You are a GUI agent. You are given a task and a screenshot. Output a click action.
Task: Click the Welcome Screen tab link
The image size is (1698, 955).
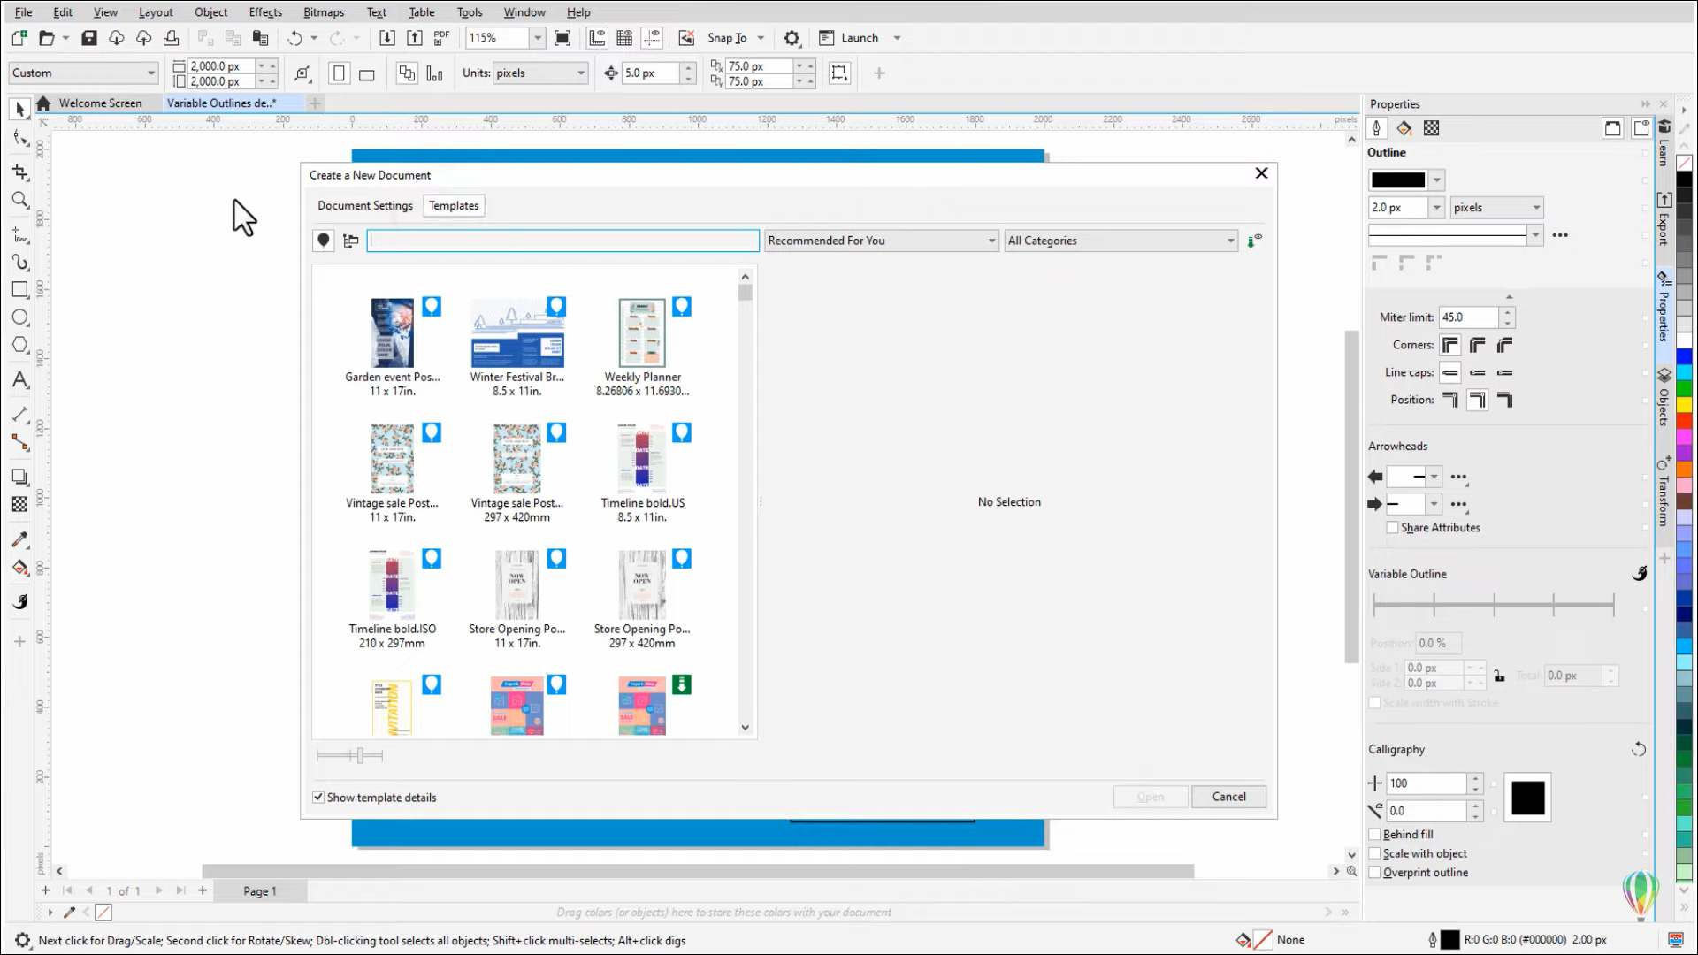click(x=100, y=103)
